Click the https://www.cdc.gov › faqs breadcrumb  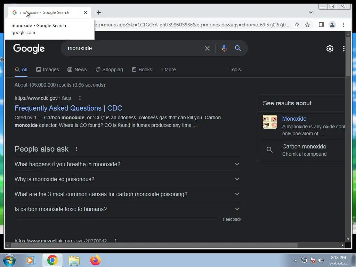tap(43, 98)
